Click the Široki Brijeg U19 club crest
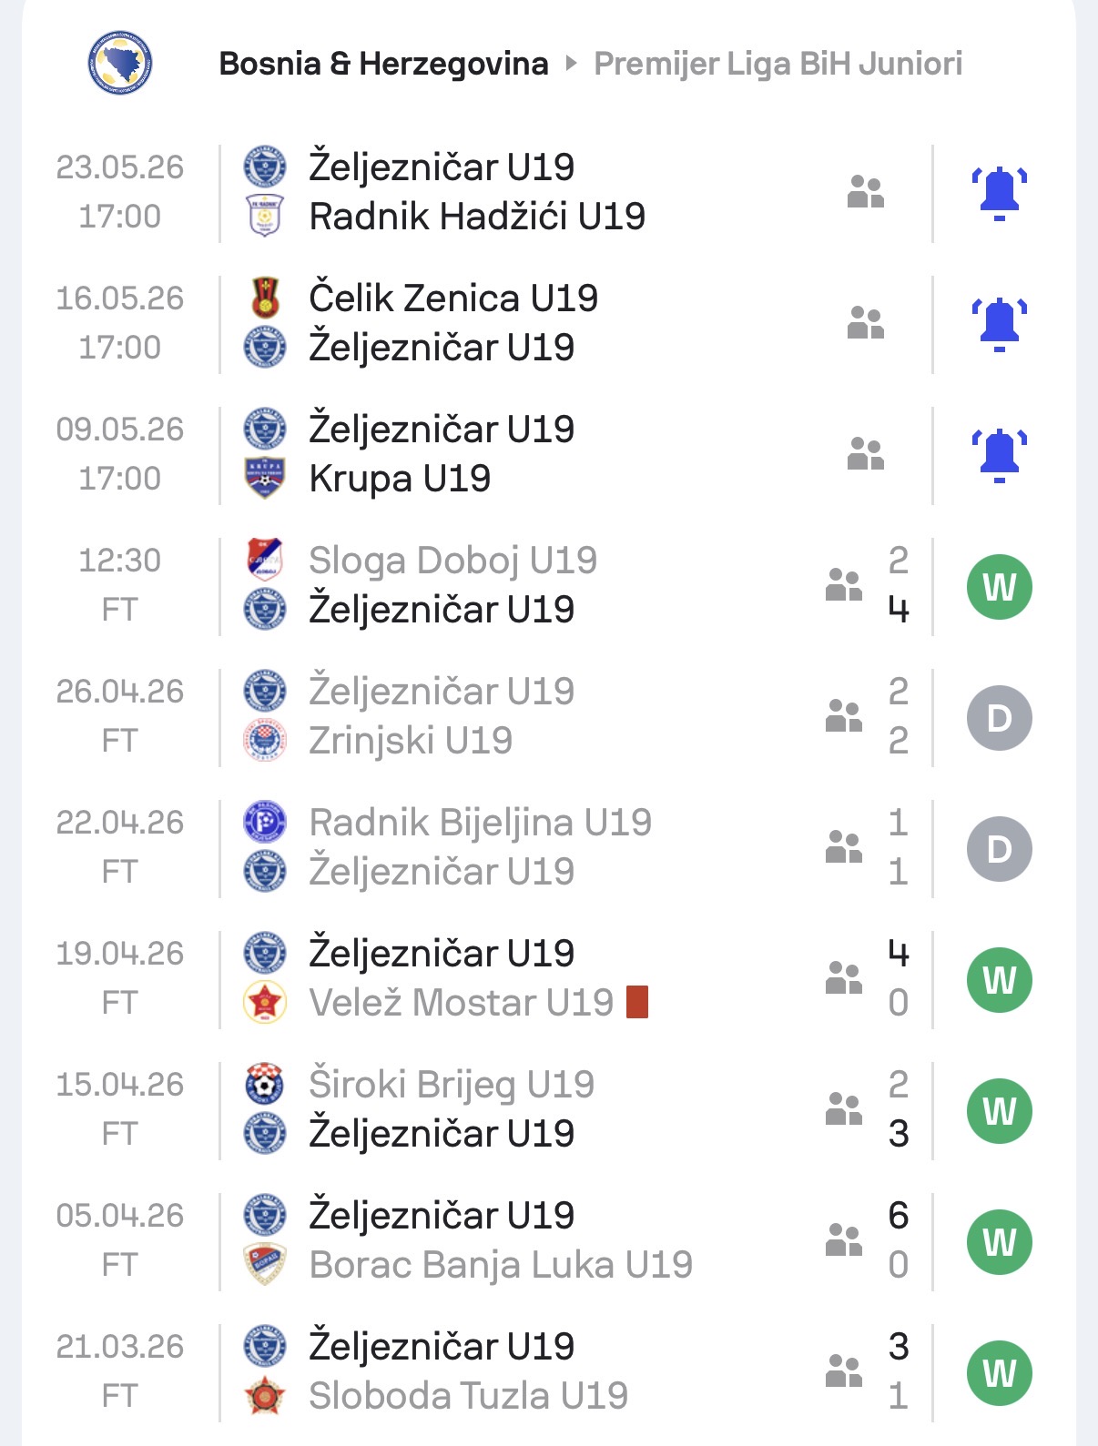Image resolution: width=1098 pixels, height=1446 pixels. (x=265, y=1083)
